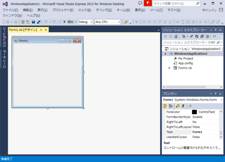Click the Property Pages wrench icon
This screenshot has height=162, width=225.
point(190,106)
